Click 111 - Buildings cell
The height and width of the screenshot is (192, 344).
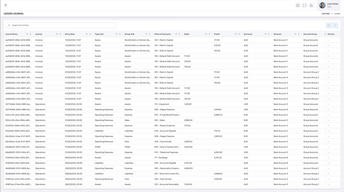tap(161, 158)
